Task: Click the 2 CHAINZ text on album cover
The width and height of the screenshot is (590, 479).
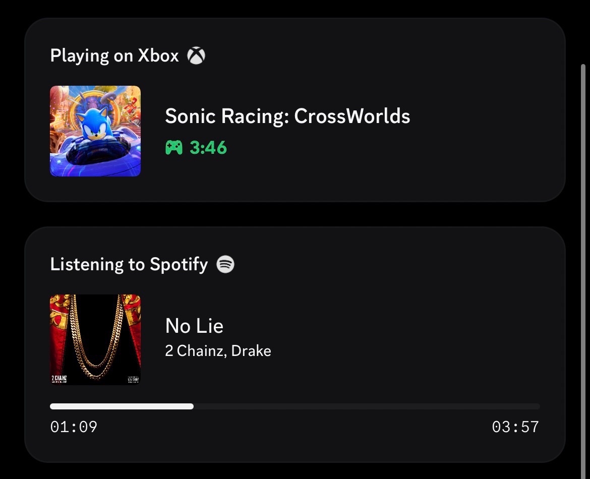Action: tap(59, 378)
